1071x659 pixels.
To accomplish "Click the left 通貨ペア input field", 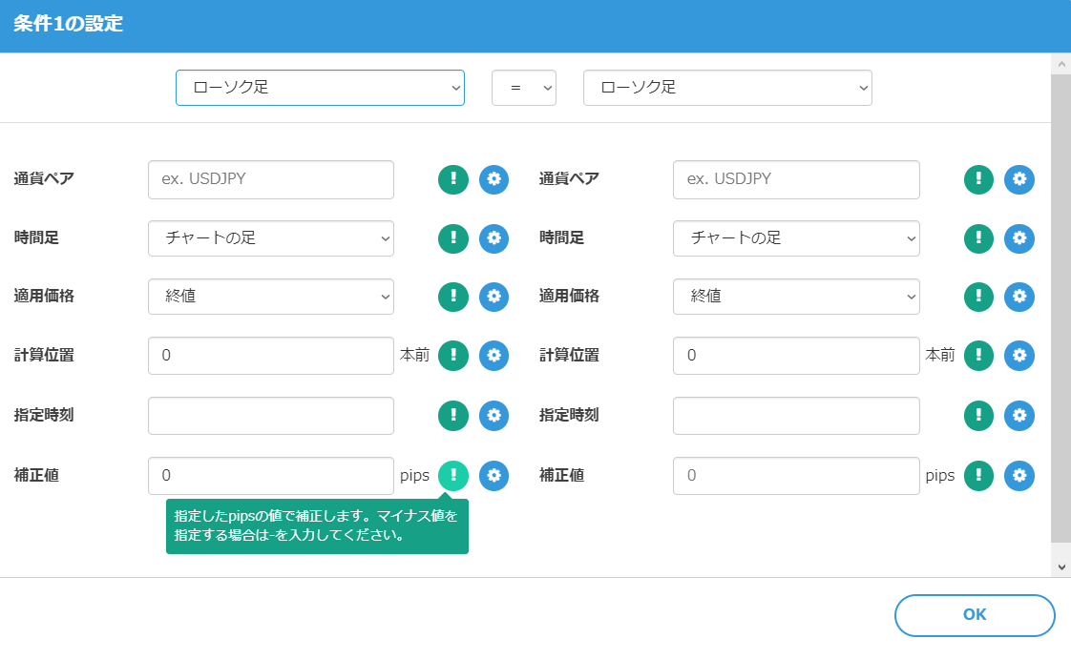I will click(x=270, y=179).
